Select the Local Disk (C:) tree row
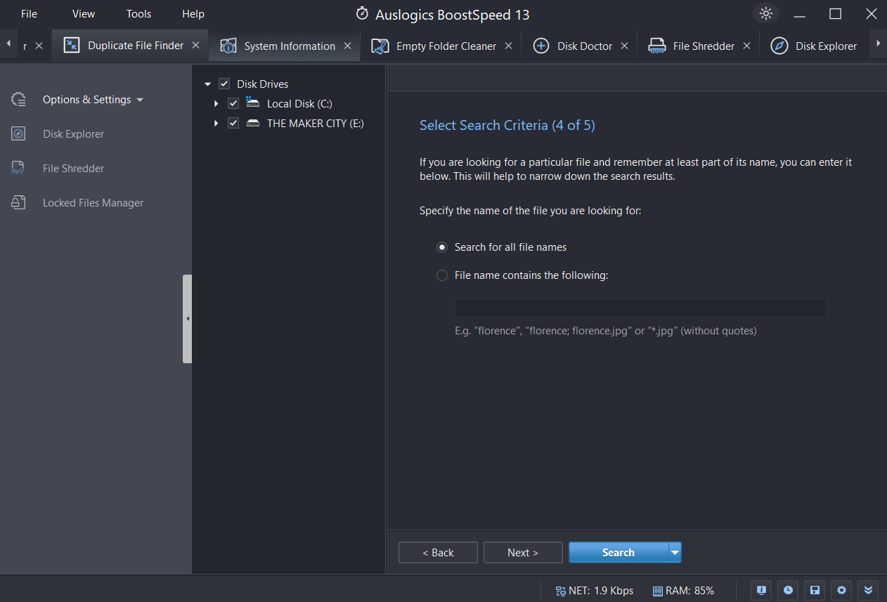 [x=299, y=104]
